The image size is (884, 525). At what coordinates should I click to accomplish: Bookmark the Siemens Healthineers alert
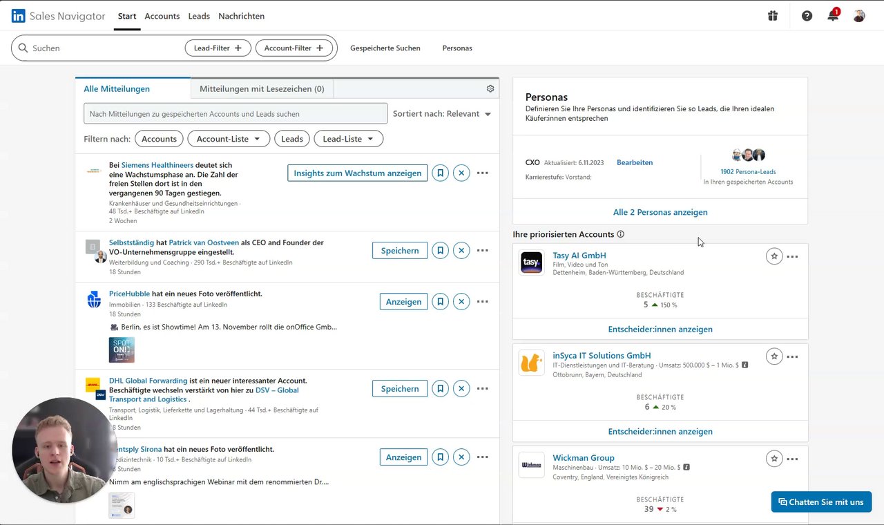440,173
